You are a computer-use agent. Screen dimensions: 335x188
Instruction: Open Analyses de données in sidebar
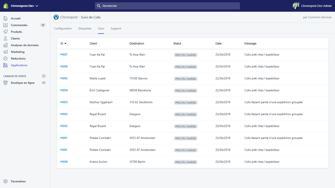coord(25,45)
